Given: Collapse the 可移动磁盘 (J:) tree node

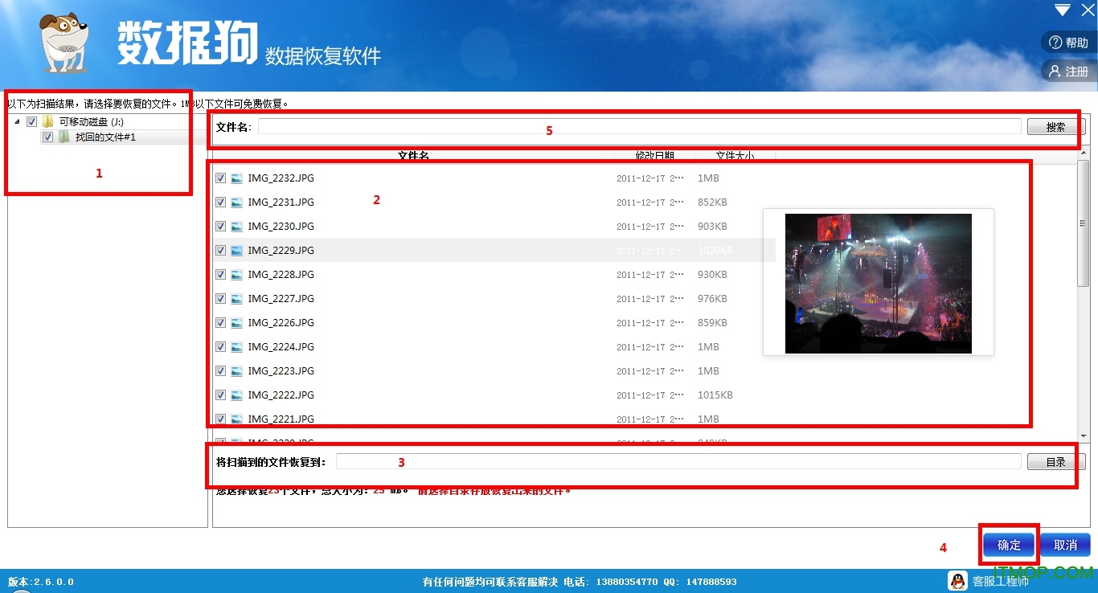Looking at the screenshot, I should tap(18, 121).
